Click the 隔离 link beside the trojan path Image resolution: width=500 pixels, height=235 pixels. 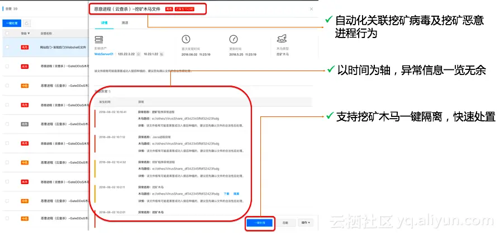click(x=236, y=194)
